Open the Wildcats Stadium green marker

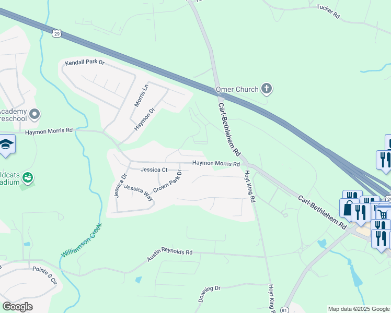[28, 178]
